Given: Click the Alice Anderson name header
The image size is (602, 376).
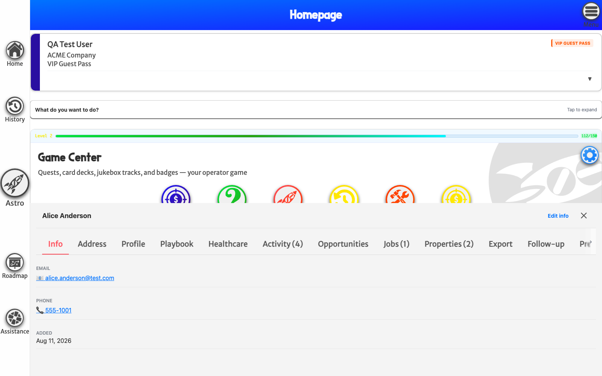Looking at the screenshot, I should point(67,215).
